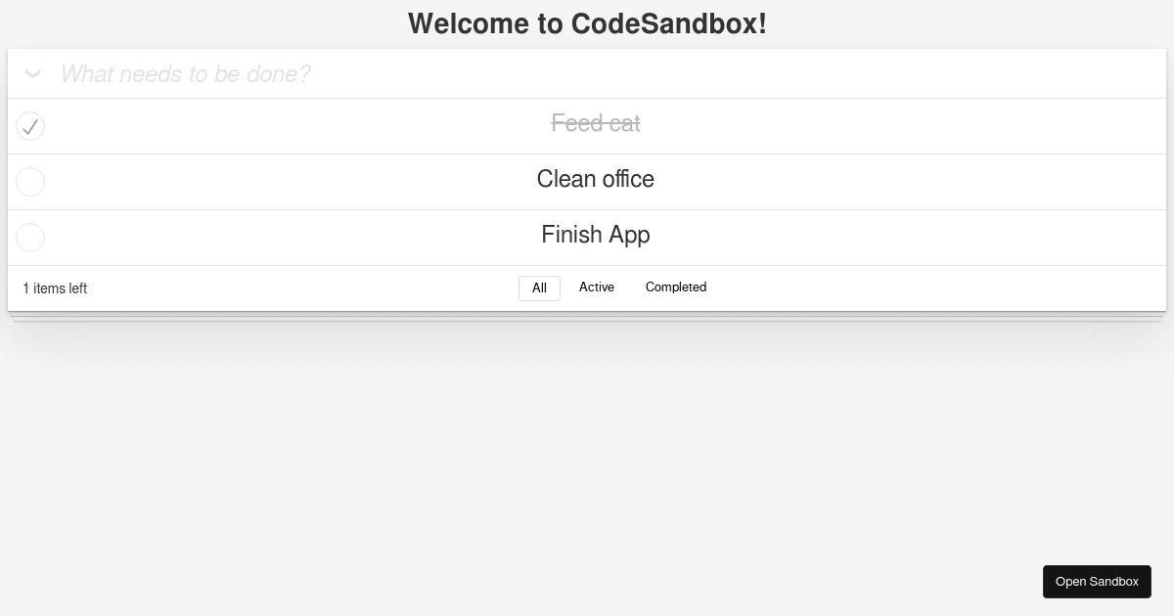Click the Welcome to CodeSandbox heading

tap(587, 23)
